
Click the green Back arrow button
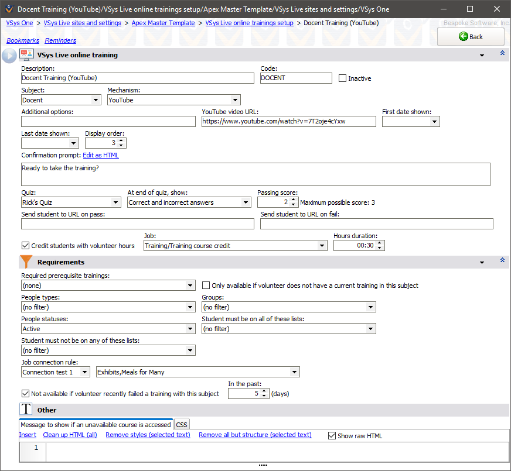[471, 36]
